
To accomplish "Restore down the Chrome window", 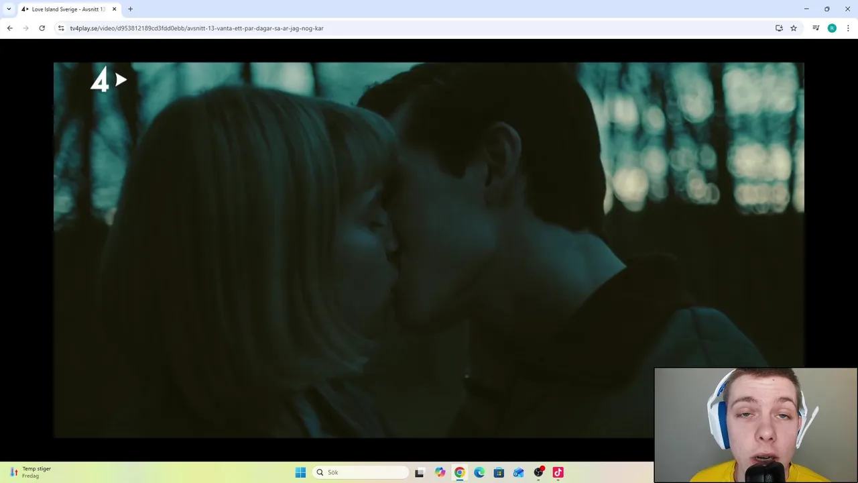I will click(827, 9).
